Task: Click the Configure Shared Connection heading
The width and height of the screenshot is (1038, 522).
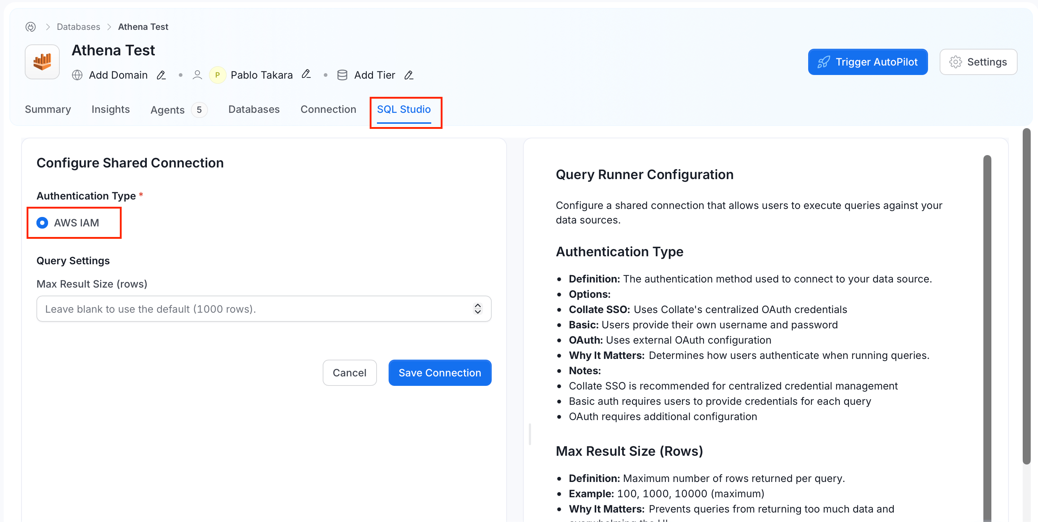Action: [130, 163]
